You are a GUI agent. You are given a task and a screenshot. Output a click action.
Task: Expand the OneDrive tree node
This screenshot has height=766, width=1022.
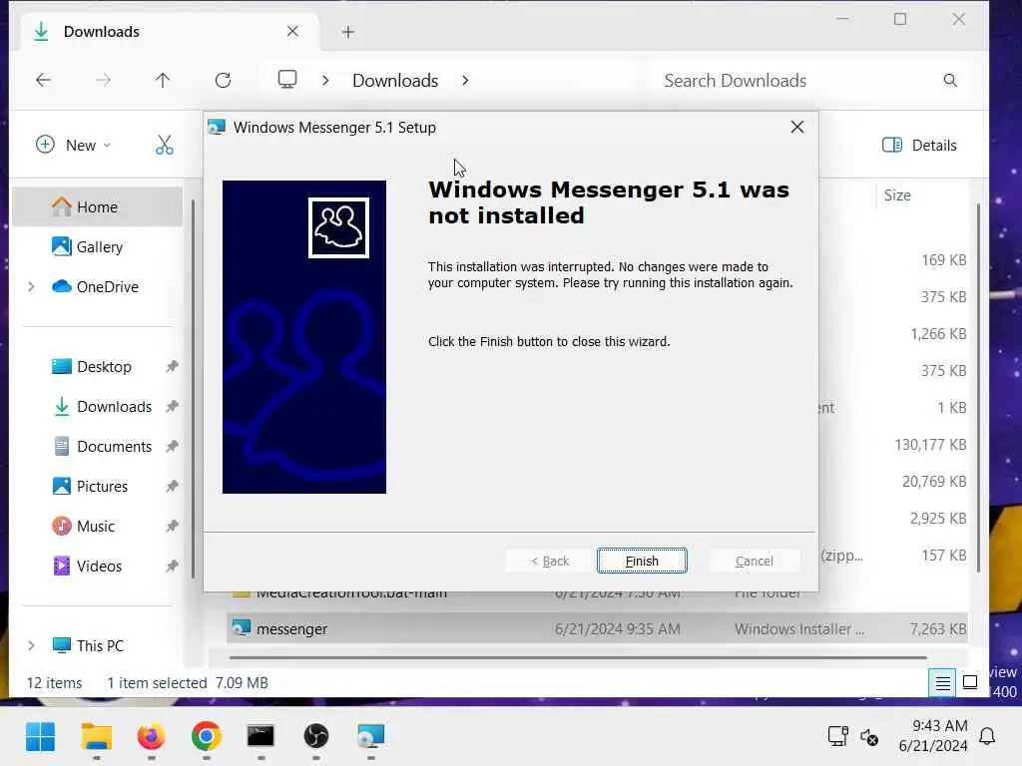click(x=31, y=286)
